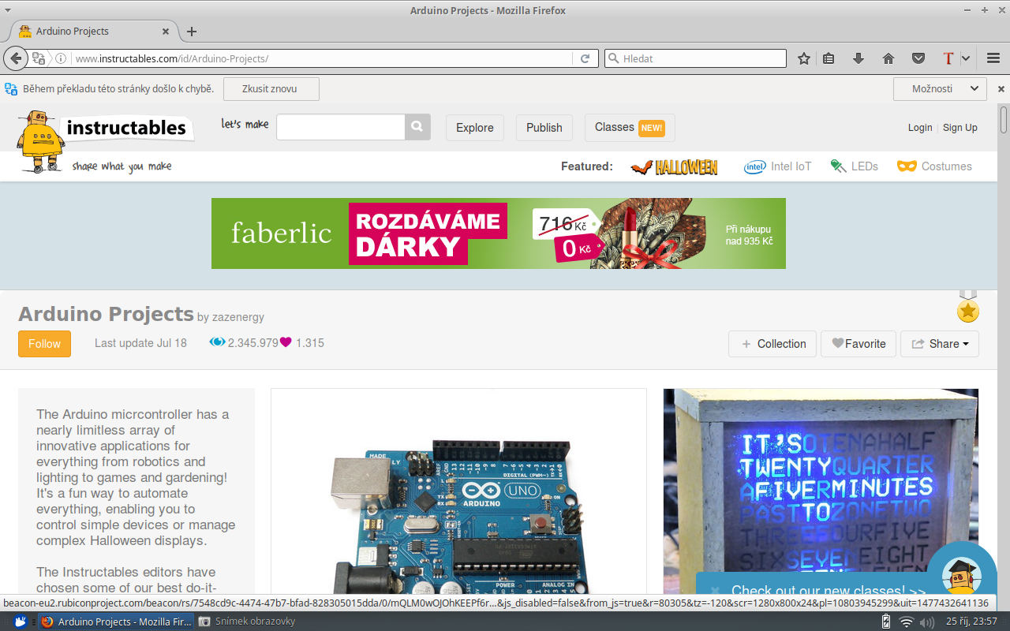Switch to Arduino Projects Firefox taskbar window

click(x=116, y=622)
